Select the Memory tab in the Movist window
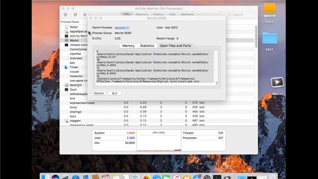The height and width of the screenshot is (179, 318). pyautogui.click(x=128, y=46)
